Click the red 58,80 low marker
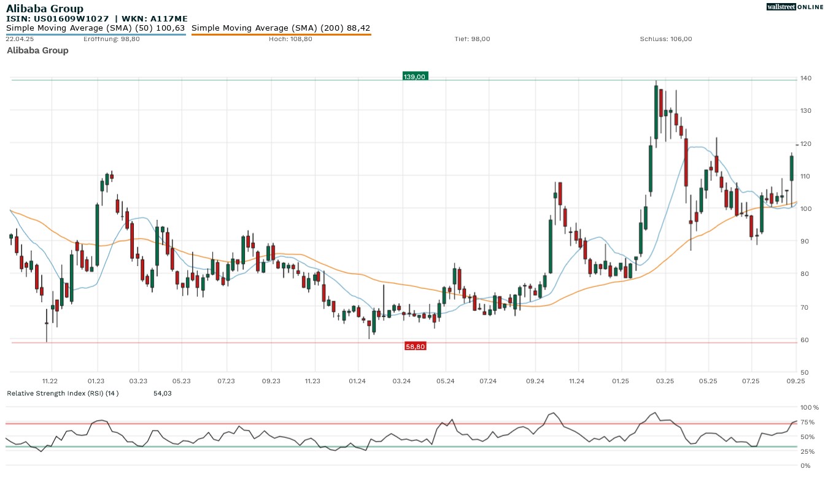 [x=415, y=346]
